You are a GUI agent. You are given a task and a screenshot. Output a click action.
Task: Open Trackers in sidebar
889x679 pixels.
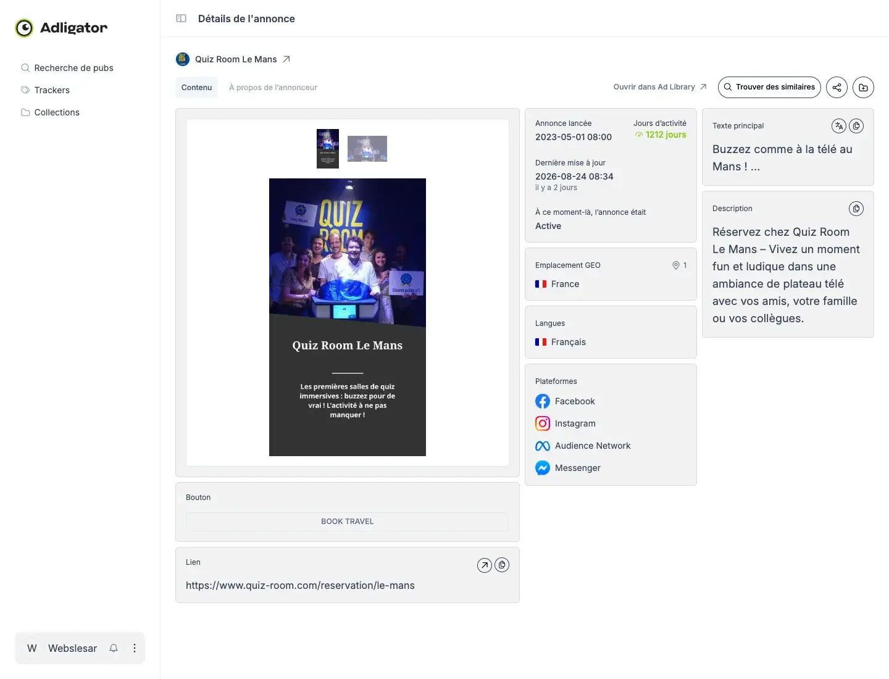tap(46, 90)
